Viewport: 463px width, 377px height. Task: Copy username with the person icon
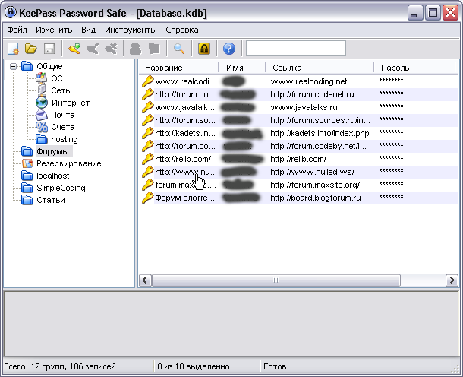(135, 49)
